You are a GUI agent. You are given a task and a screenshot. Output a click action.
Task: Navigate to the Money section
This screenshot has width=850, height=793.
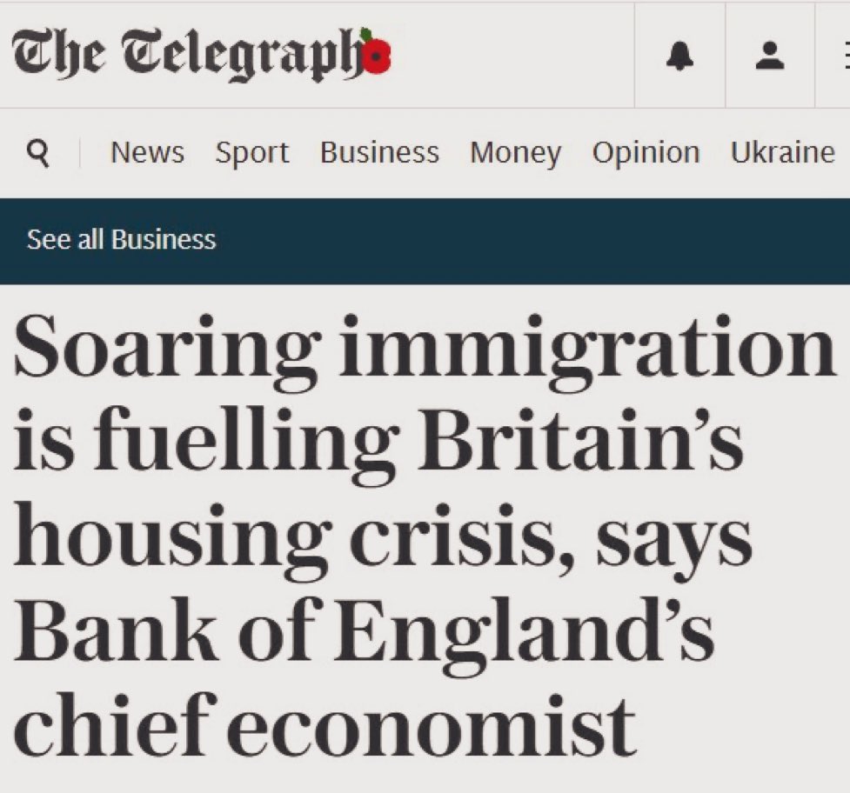515,153
